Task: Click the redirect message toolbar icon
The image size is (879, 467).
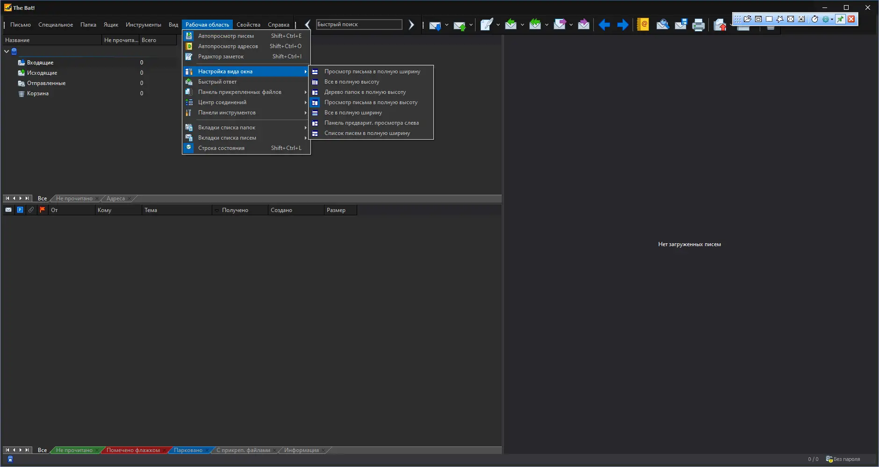Action: click(584, 24)
